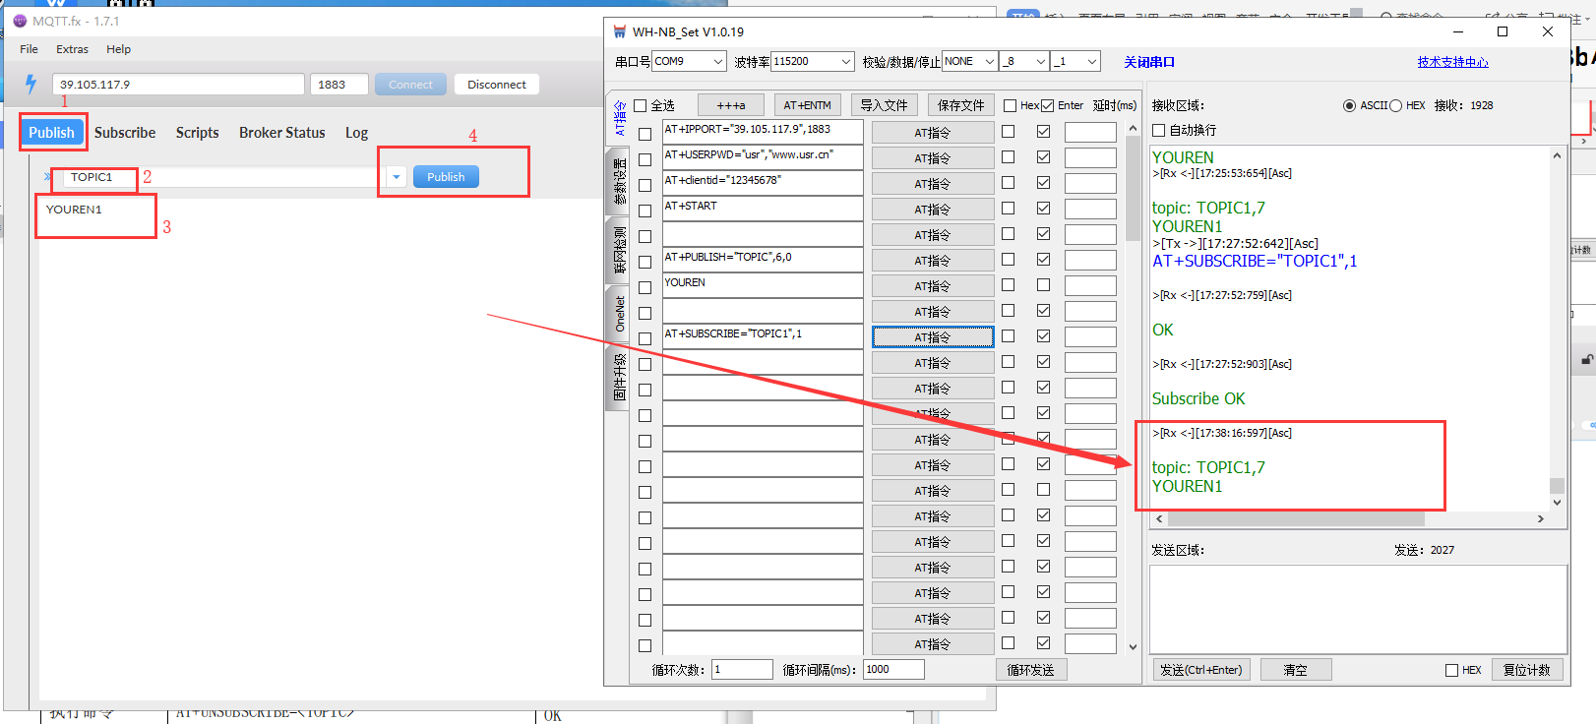Screen dimensions: 1596x724
Task: Maximize the WH-NB_Set window
Action: point(1503,31)
